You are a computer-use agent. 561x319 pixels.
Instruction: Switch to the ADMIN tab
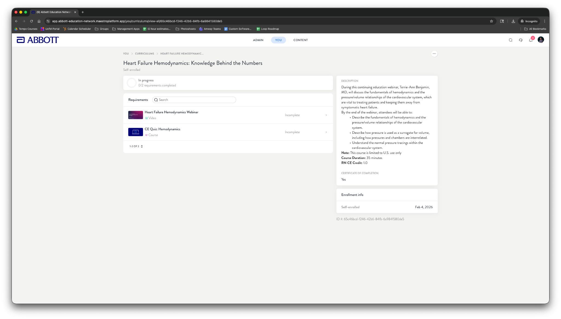(258, 40)
